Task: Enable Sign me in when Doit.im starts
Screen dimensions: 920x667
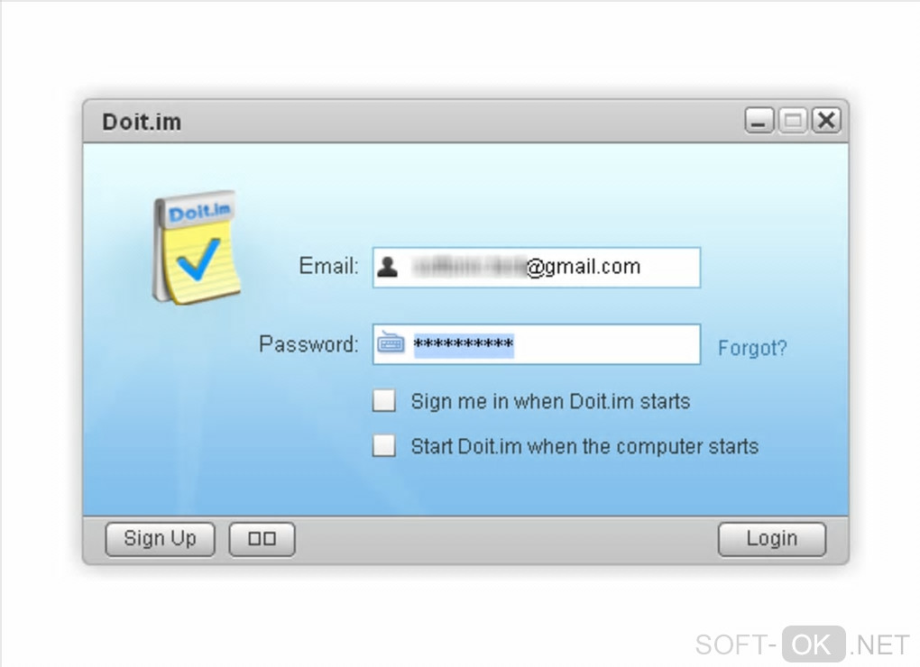Action: click(x=383, y=401)
